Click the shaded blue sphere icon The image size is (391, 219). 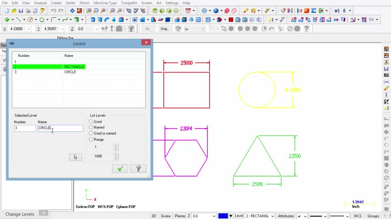pos(216,10)
